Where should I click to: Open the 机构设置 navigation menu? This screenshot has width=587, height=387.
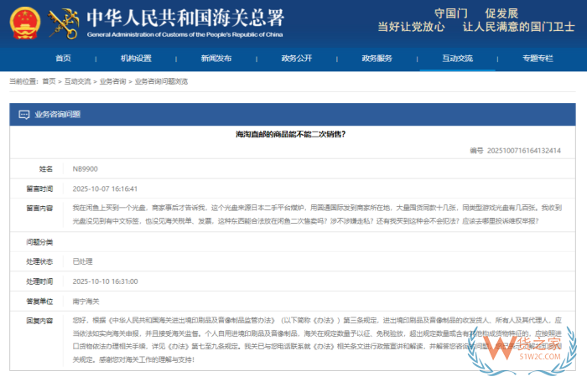(x=136, y=59)
